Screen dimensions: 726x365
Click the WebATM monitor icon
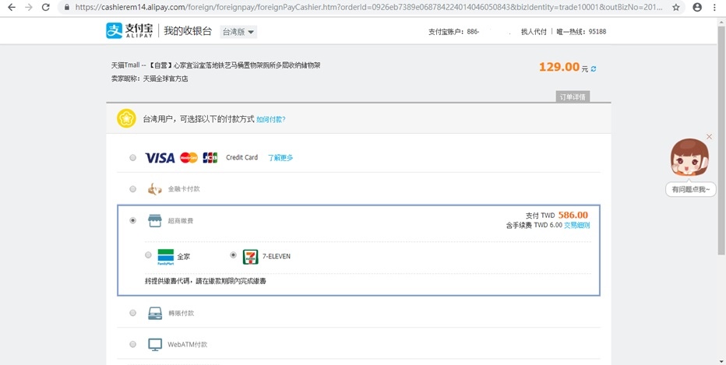tap(155, 345)
